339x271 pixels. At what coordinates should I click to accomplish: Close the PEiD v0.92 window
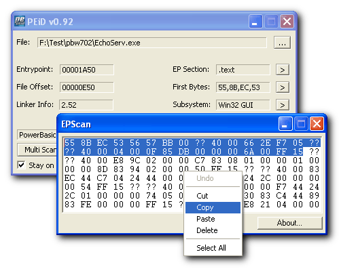click(x=287, y=22)
